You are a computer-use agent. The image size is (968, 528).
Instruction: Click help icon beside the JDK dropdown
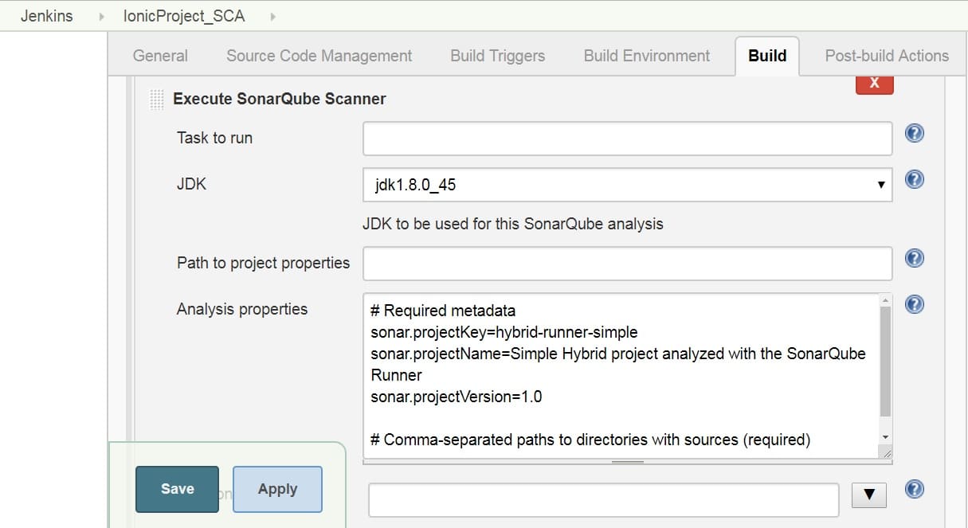point(915,179)
